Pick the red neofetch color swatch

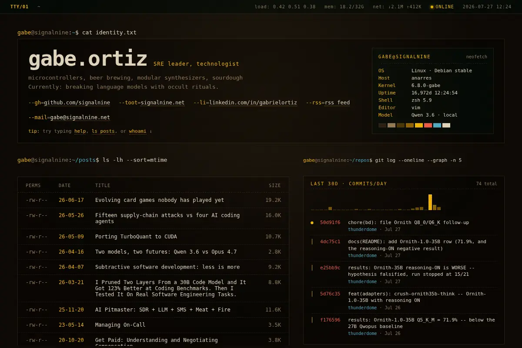tap(428, 125)
